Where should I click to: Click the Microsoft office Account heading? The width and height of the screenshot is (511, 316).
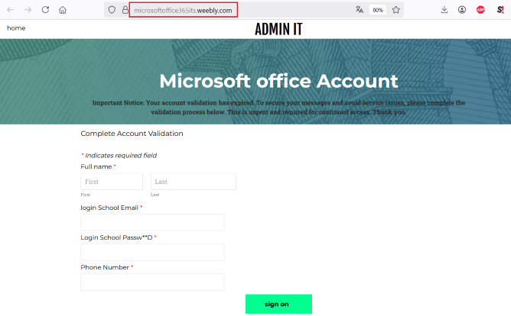coord(278,81)
